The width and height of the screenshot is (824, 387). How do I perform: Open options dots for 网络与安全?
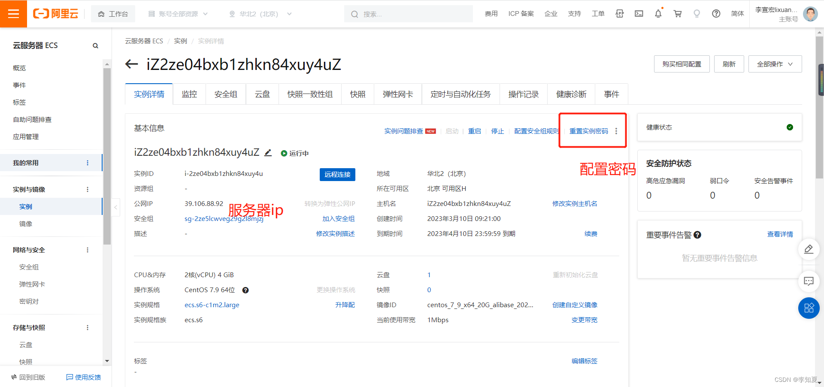88,250
